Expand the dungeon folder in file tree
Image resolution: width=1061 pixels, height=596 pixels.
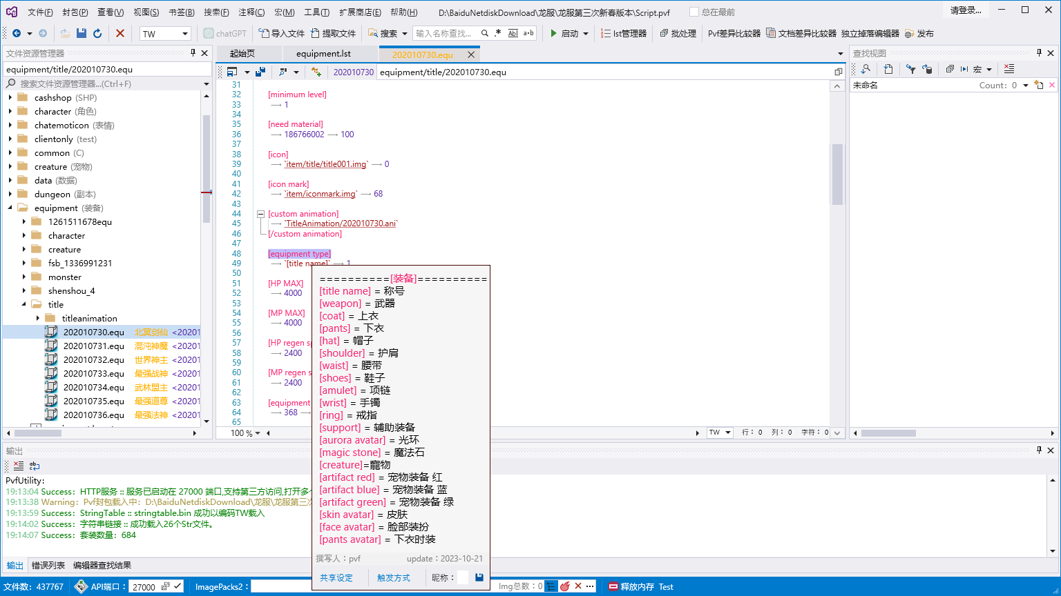(10, 195)
